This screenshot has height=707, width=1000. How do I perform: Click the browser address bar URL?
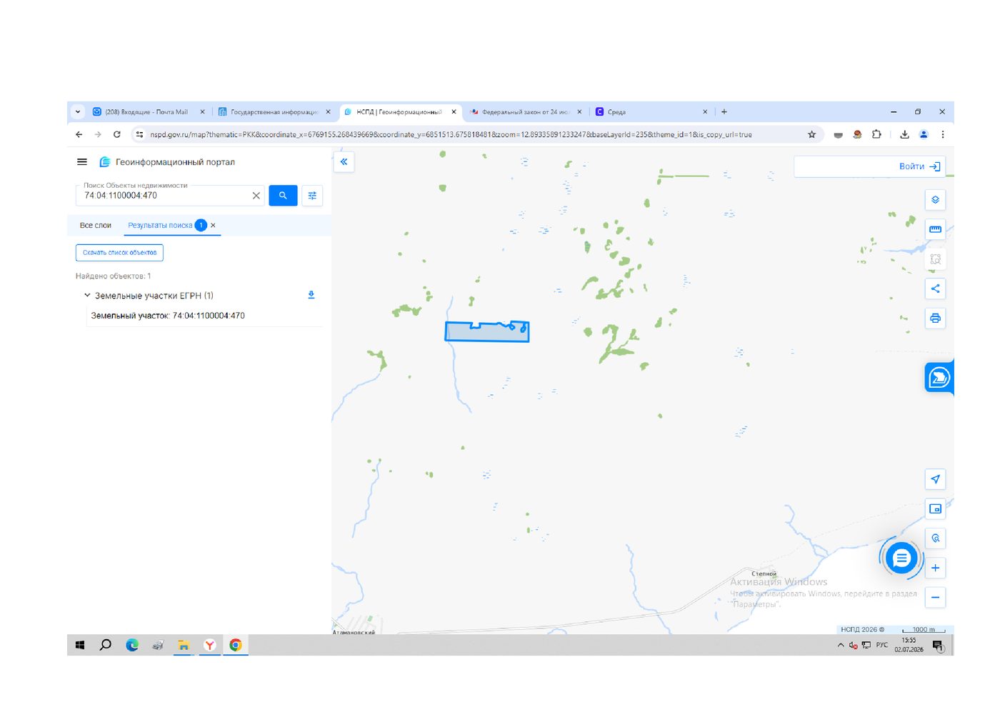tap(451, 134)
